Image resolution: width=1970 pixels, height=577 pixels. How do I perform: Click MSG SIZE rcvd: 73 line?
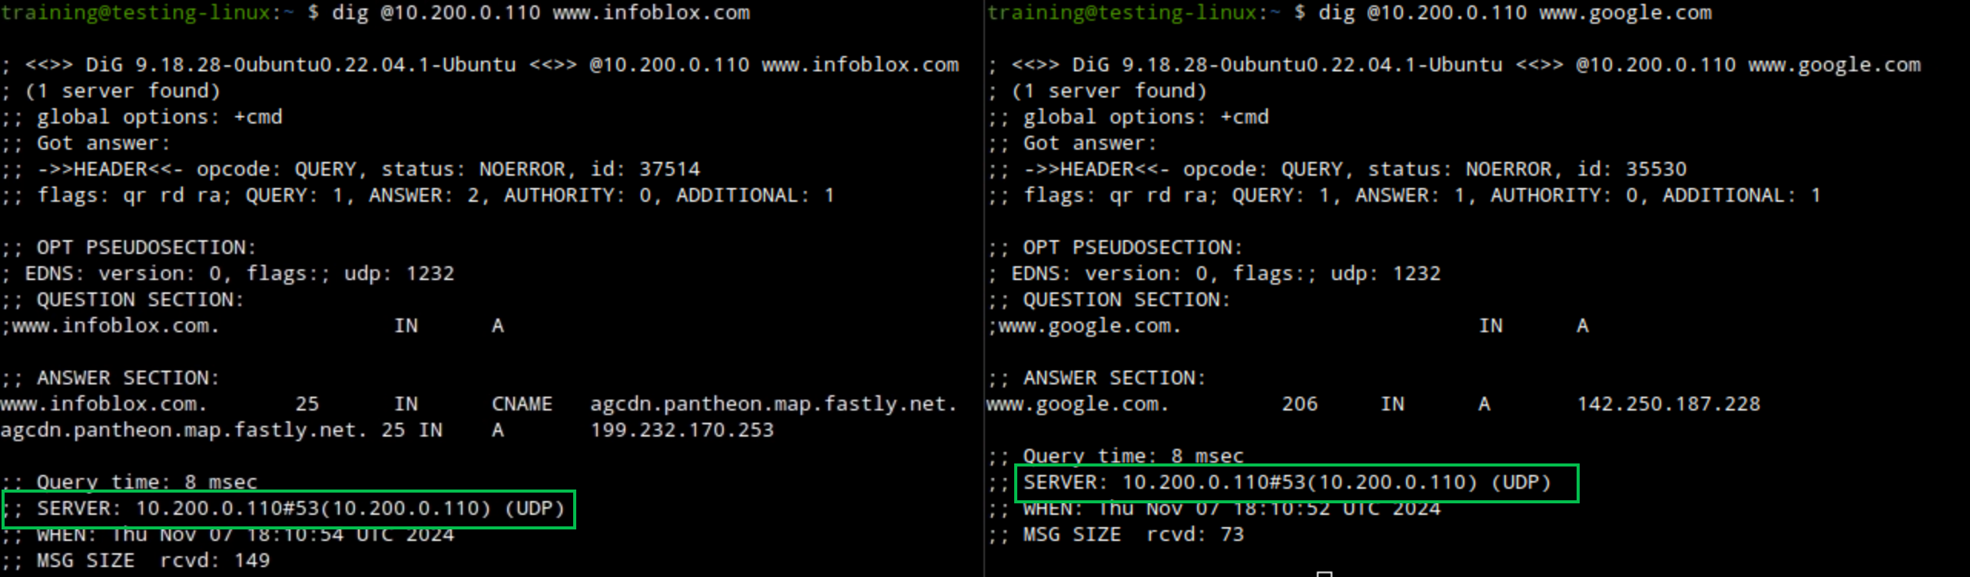click(x=1133, y=535)
